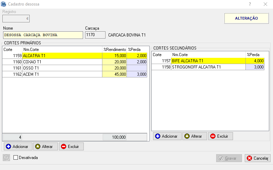Click the 45,000 rendimento value for ACEM T1
The width and height of the screenshot is (273, 170).
coord(114,74)
